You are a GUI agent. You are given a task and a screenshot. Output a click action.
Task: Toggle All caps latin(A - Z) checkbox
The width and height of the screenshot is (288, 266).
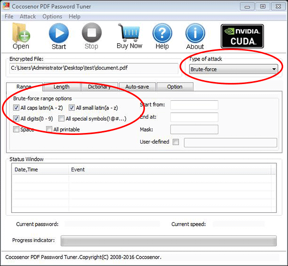16,108
